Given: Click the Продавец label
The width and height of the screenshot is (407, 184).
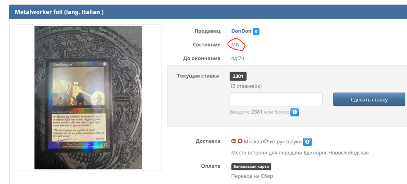Looking at the screenshot, I should 208,31.
